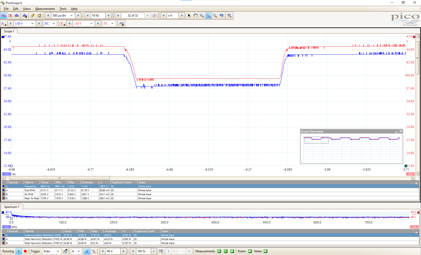
Task: Open Channel A options button
Action: tap(4, 24)
